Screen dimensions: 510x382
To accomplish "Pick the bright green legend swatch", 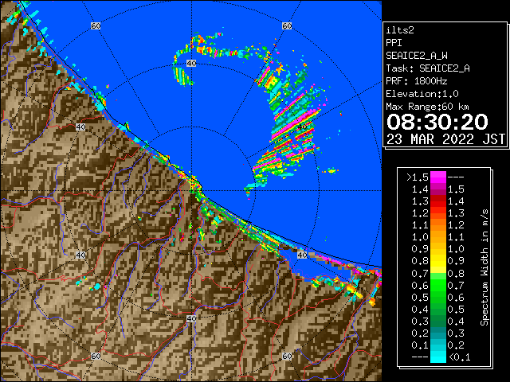I will 438,285.
